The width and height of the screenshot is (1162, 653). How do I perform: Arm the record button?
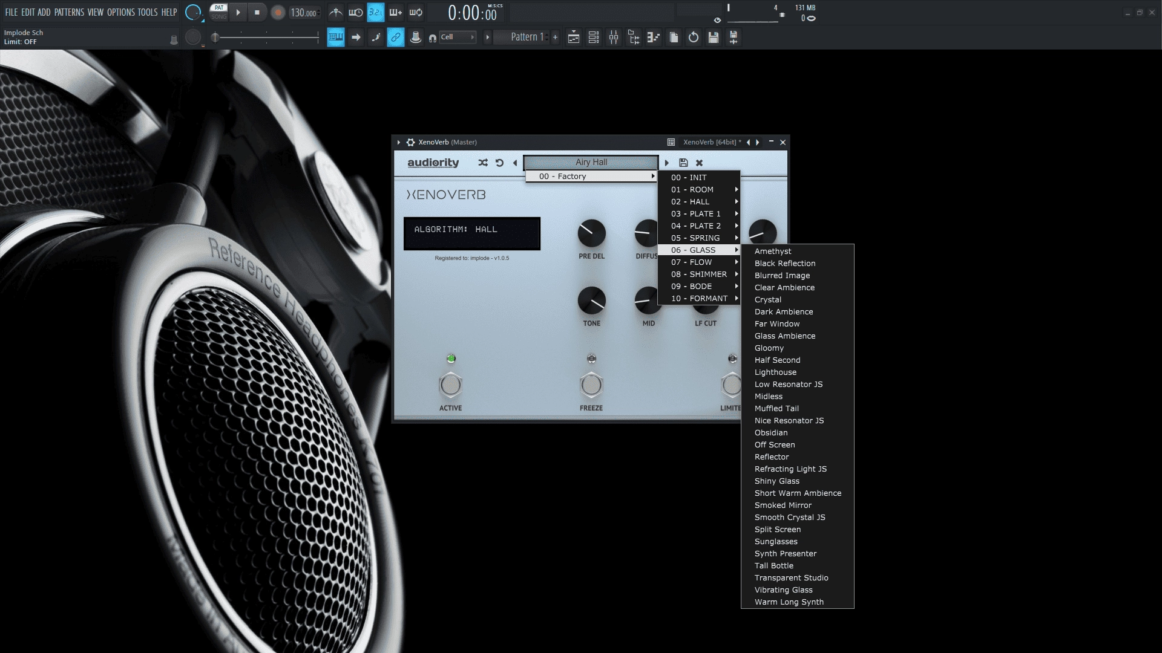(x=278, y=12)
